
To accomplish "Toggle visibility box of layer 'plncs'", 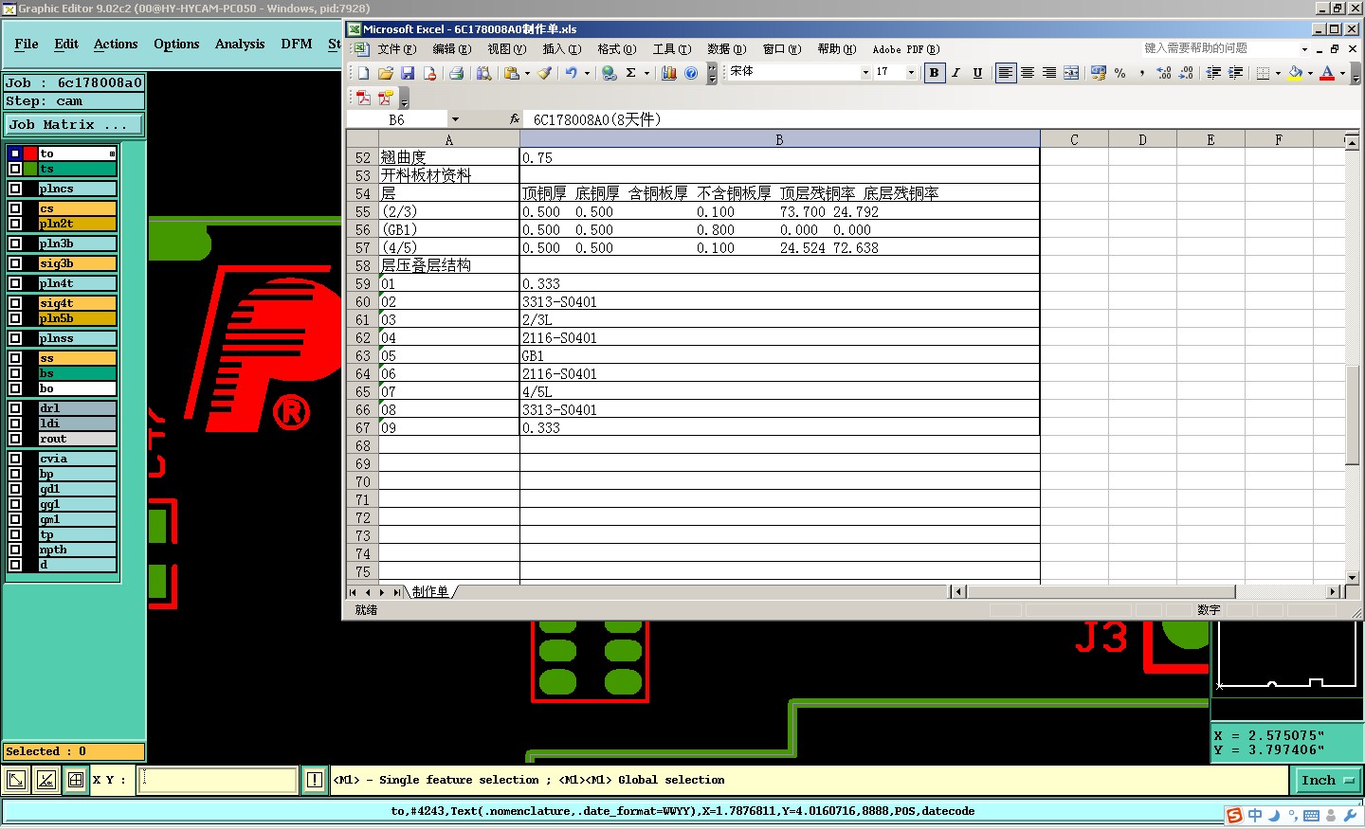I will coord(15,189).
